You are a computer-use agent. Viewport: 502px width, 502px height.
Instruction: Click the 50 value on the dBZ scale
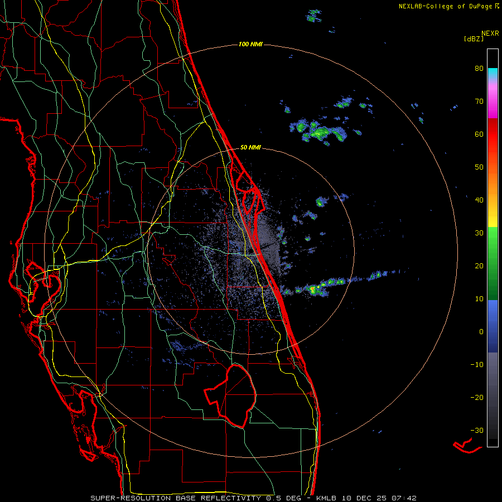479,167
